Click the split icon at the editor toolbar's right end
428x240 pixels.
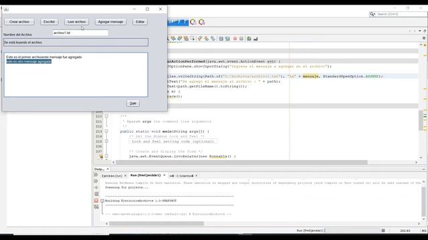pos(424,38)
